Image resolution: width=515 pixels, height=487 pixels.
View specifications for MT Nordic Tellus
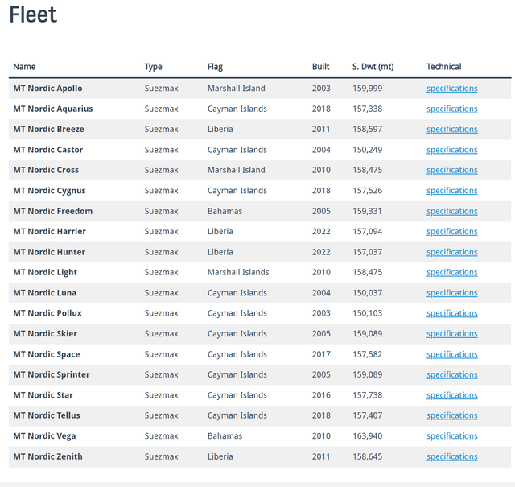point(452,415)
